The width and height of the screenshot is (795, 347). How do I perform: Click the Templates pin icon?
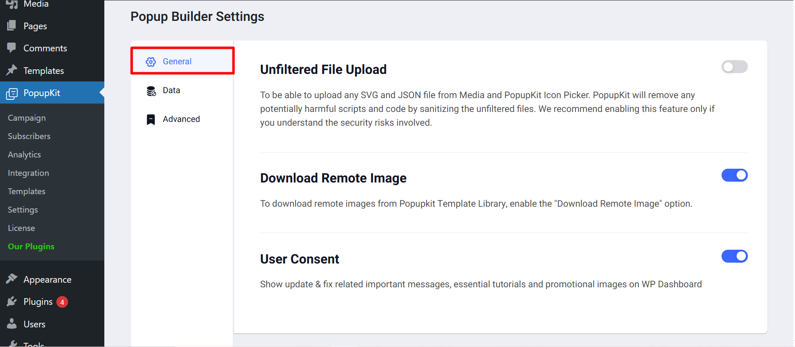point(12,70)
